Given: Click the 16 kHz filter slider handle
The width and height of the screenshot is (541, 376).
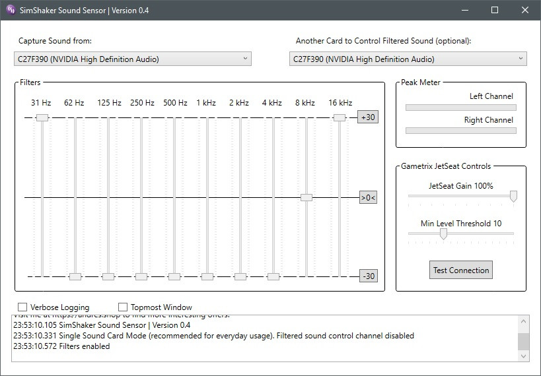Looking at the screenshot, I should 339,117.
